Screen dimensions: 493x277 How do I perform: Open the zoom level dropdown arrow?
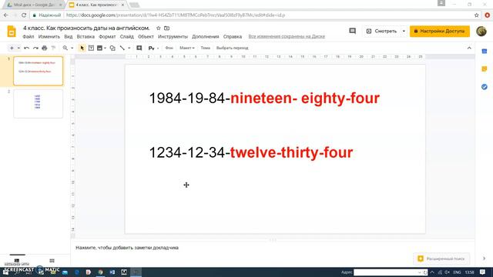(72, 48)
